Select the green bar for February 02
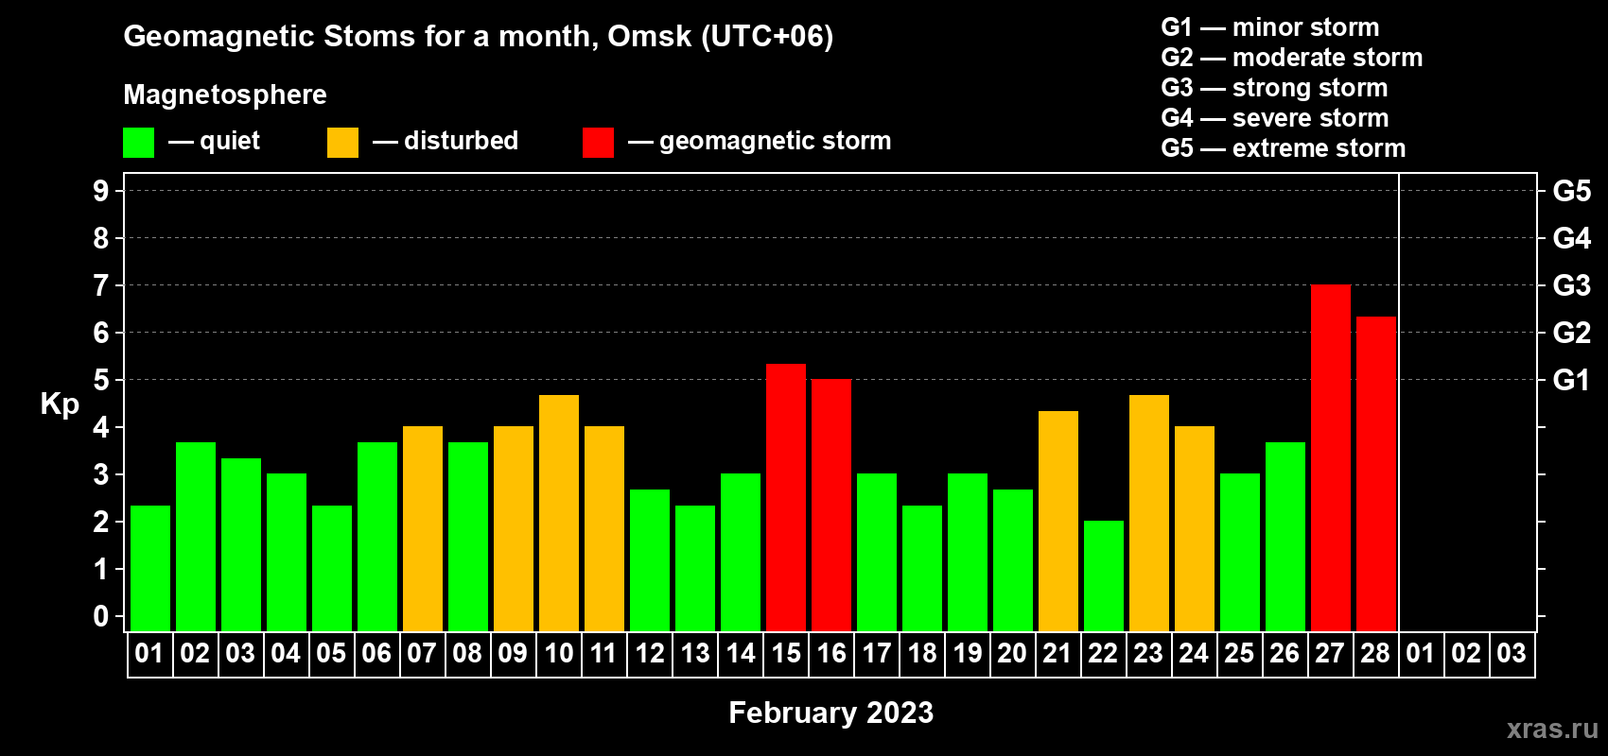The height and width of the screenshot is (756, 1608). tap(196, 537)
